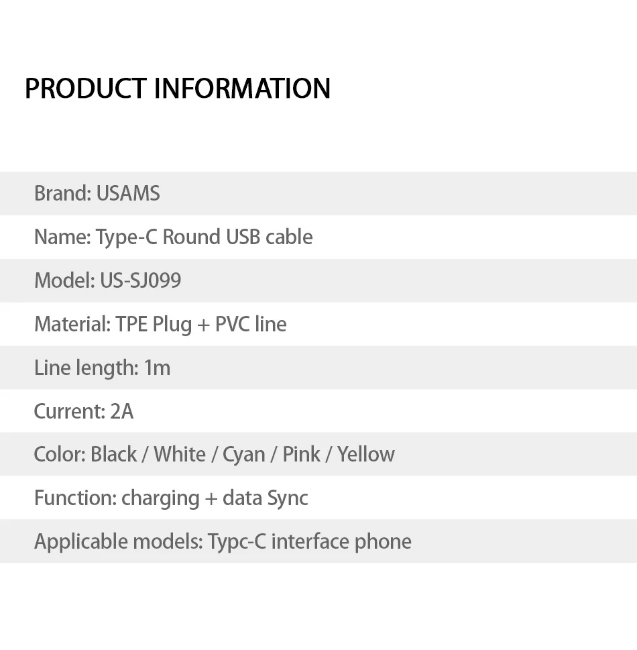This screenshot has width=637, height=650.
Task: Click the word "White" in the color row
Action: [180, 454]
